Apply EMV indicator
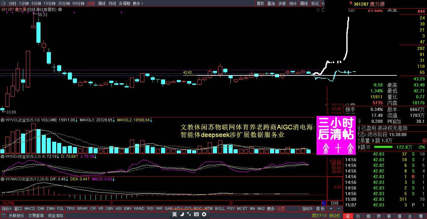Screen dimensions: 427x219 coord(128,209)
